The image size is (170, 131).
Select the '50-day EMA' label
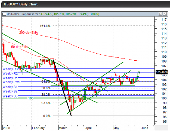pos(20,47)
